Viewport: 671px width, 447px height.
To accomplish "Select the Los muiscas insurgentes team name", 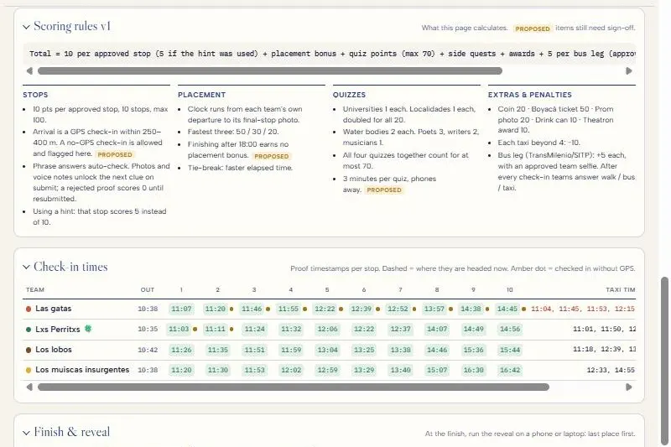I will (82, 370).
